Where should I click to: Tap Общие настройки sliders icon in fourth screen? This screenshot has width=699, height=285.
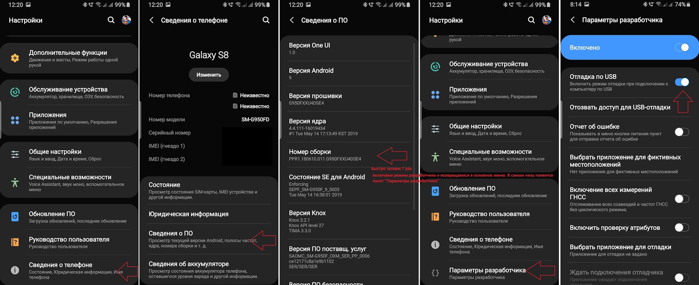tap(435, 129)
